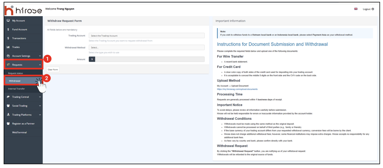Expand the Account Settings chevron
383x168 pixels.
point(40,56)
